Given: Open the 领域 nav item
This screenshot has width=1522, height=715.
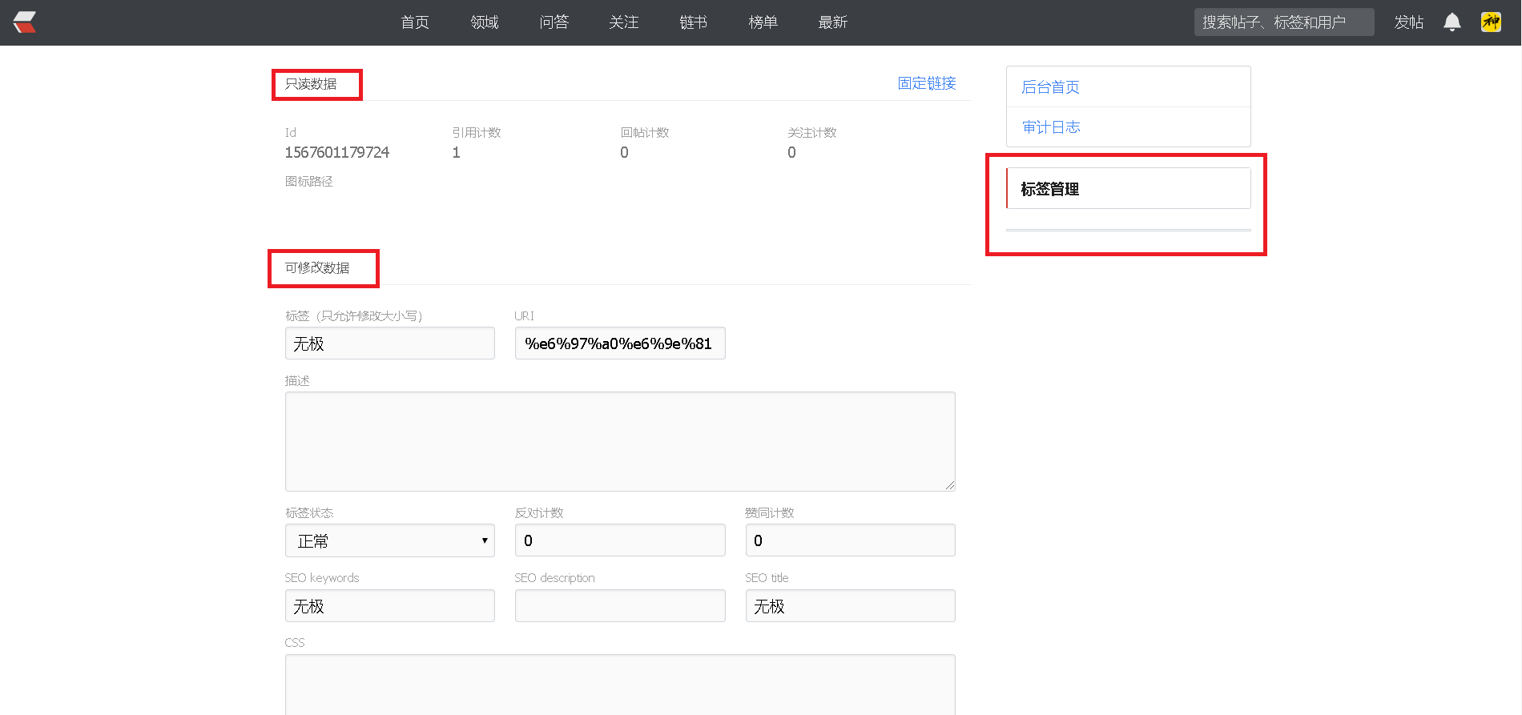Looking at the screenshot, I should click(485, 22).
